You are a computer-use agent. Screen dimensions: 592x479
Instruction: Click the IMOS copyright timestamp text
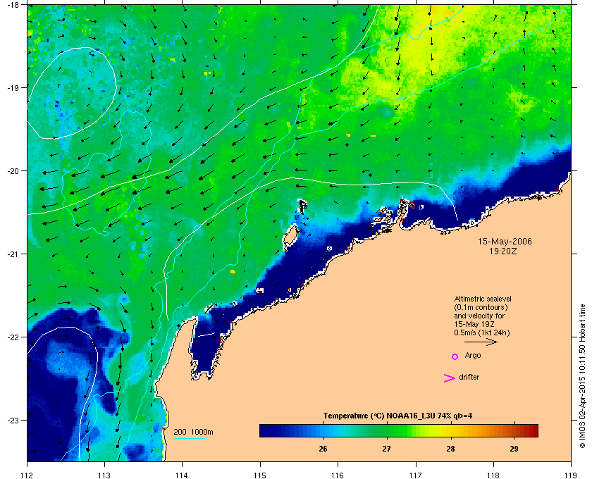pyautogui.click(x=582, y=377)
